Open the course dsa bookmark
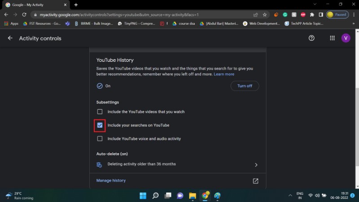 [x=184, y=24]
